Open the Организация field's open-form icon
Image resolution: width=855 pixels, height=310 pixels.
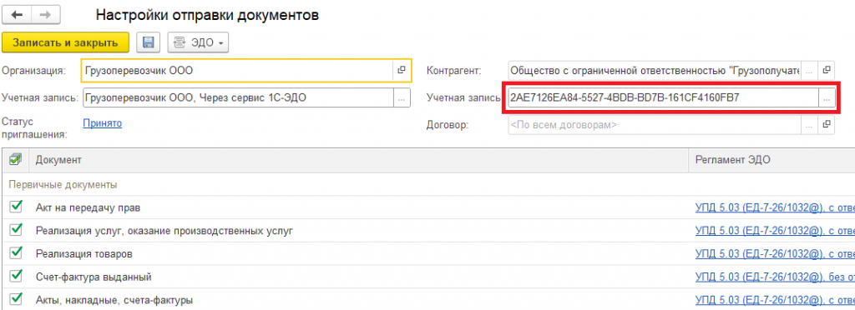402,70
